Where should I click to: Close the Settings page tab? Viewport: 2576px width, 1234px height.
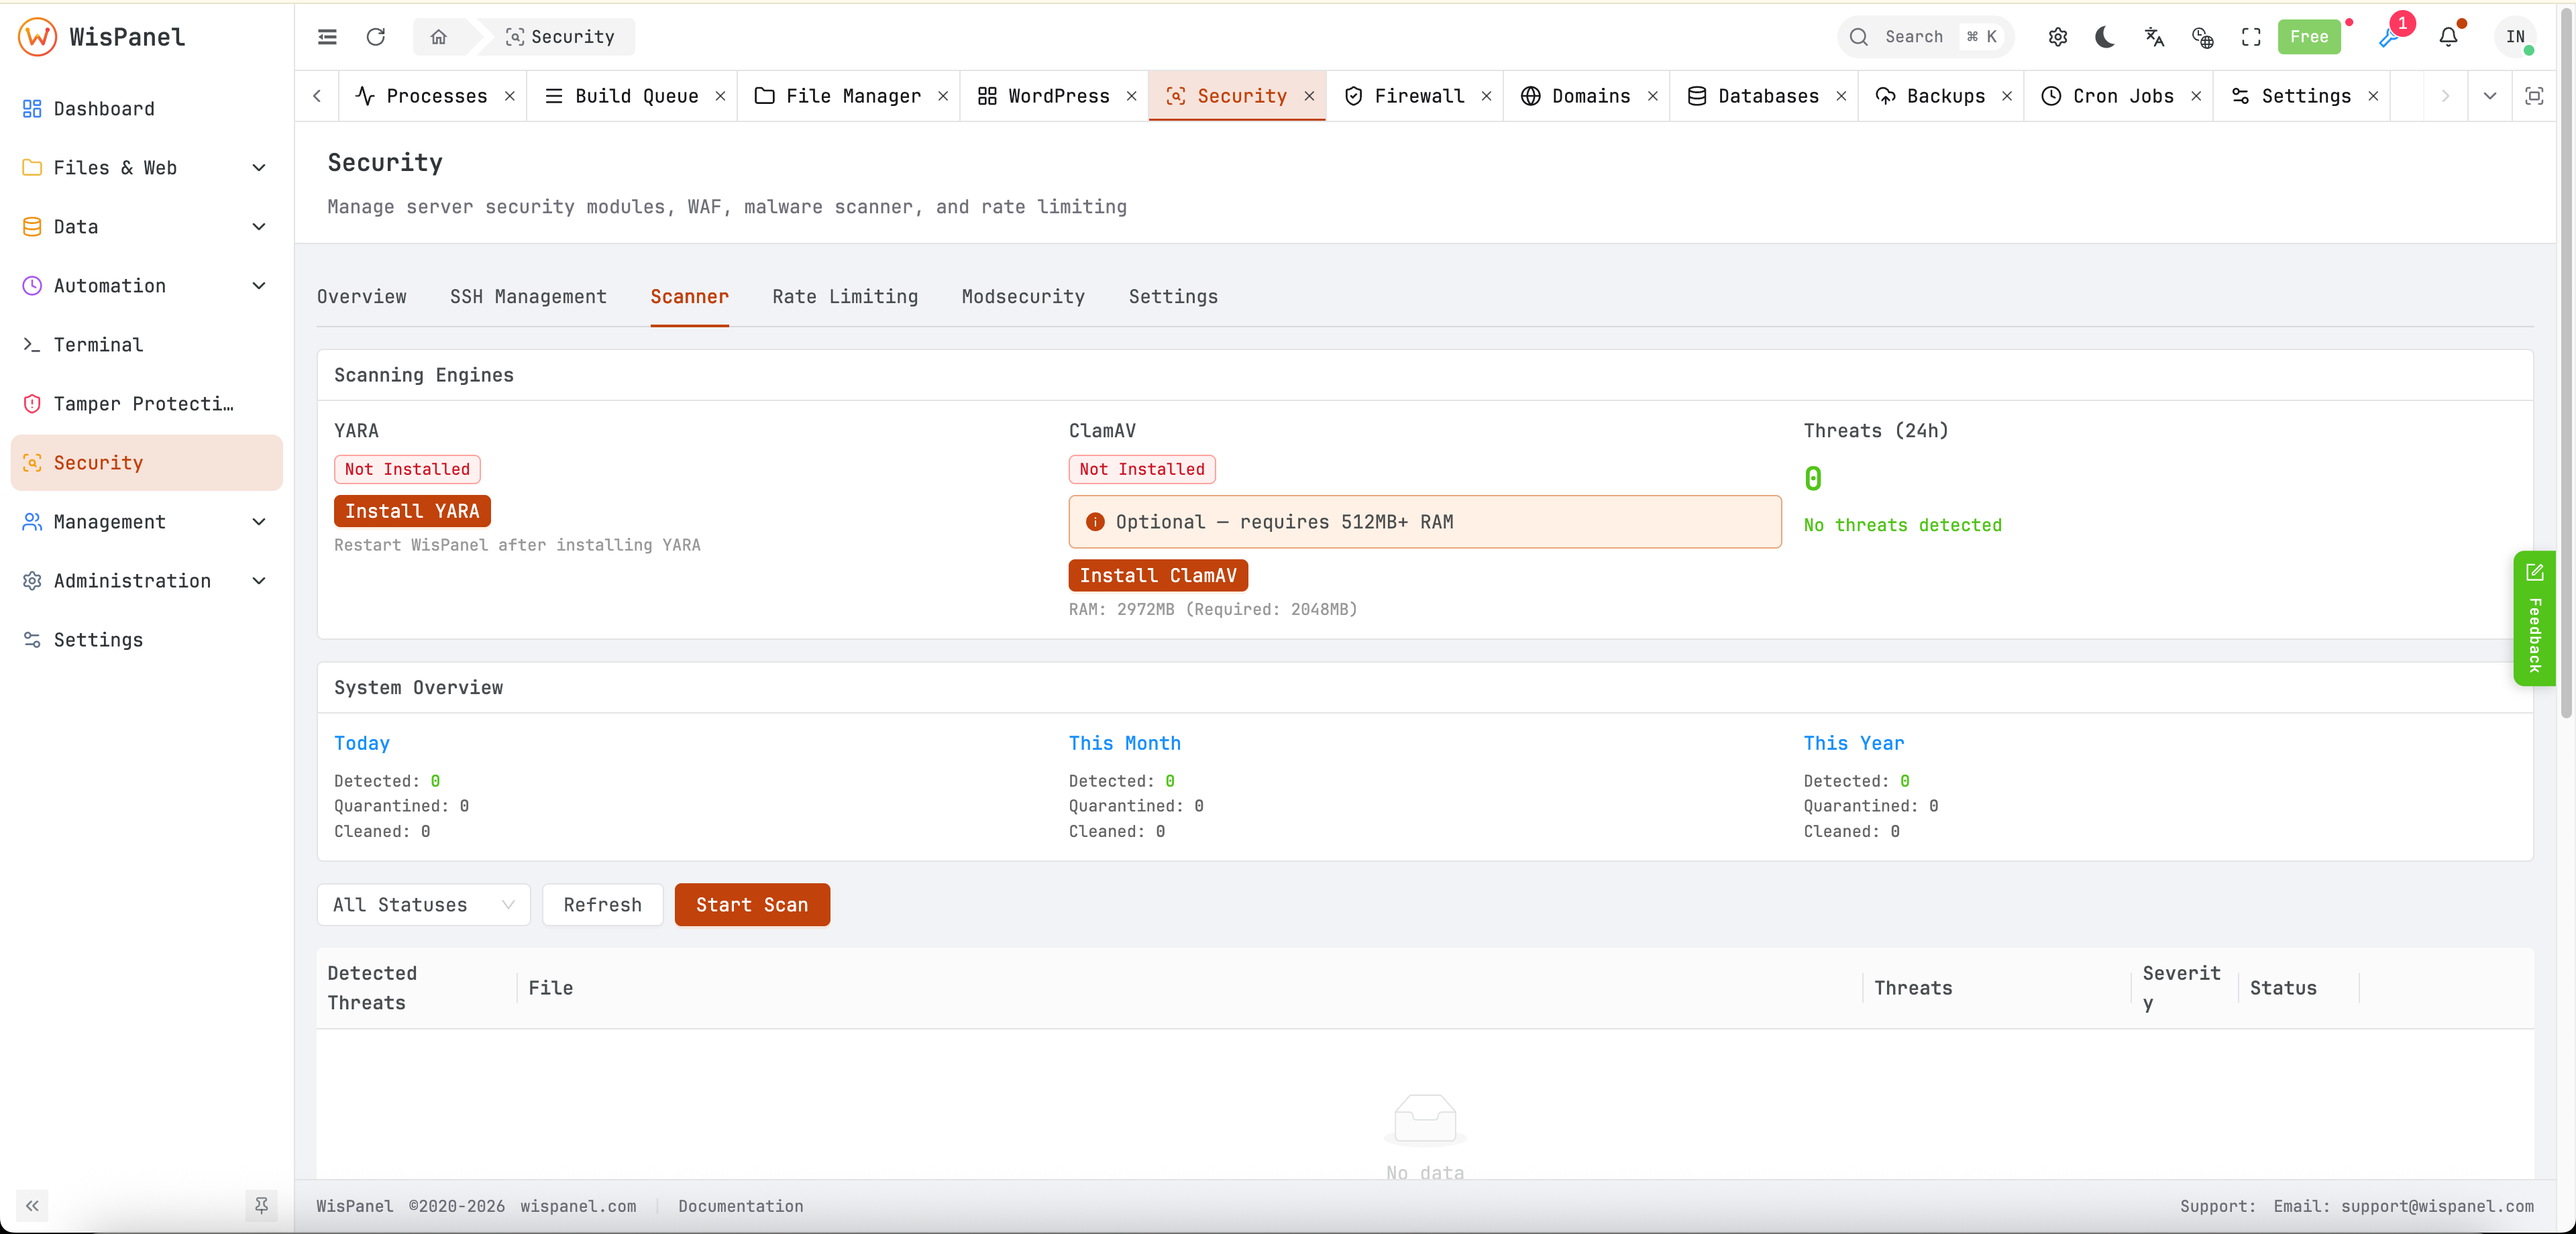2373,96
